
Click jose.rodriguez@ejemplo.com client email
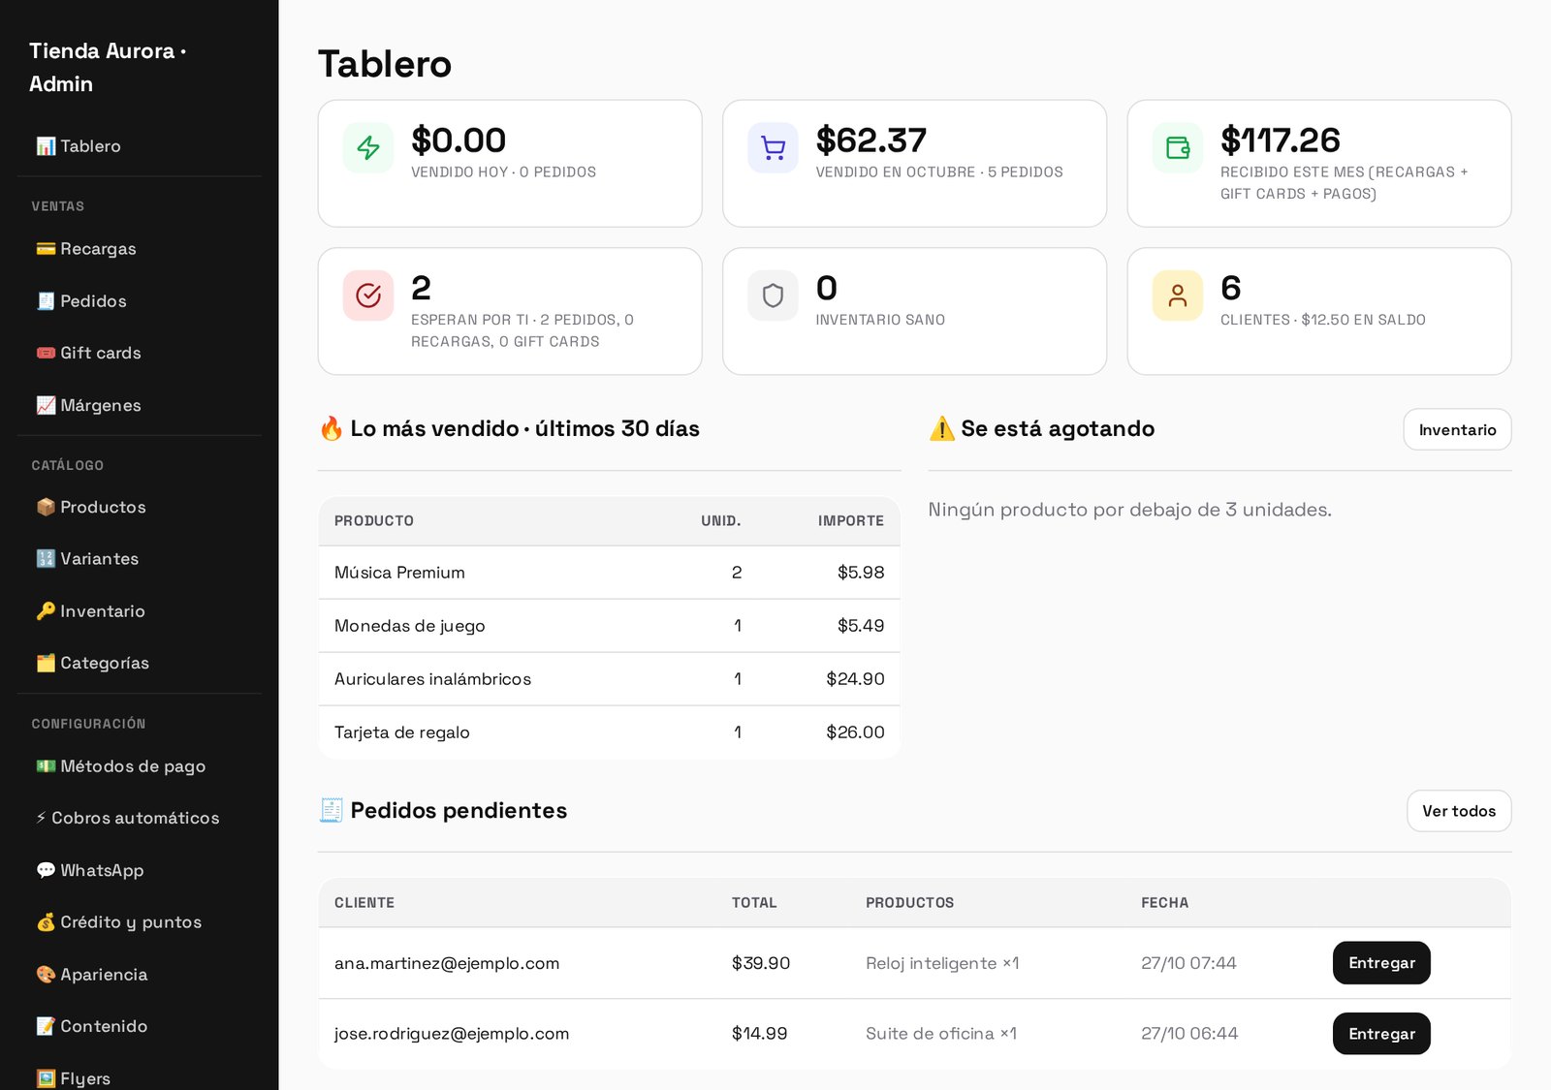coord(452,1034)
